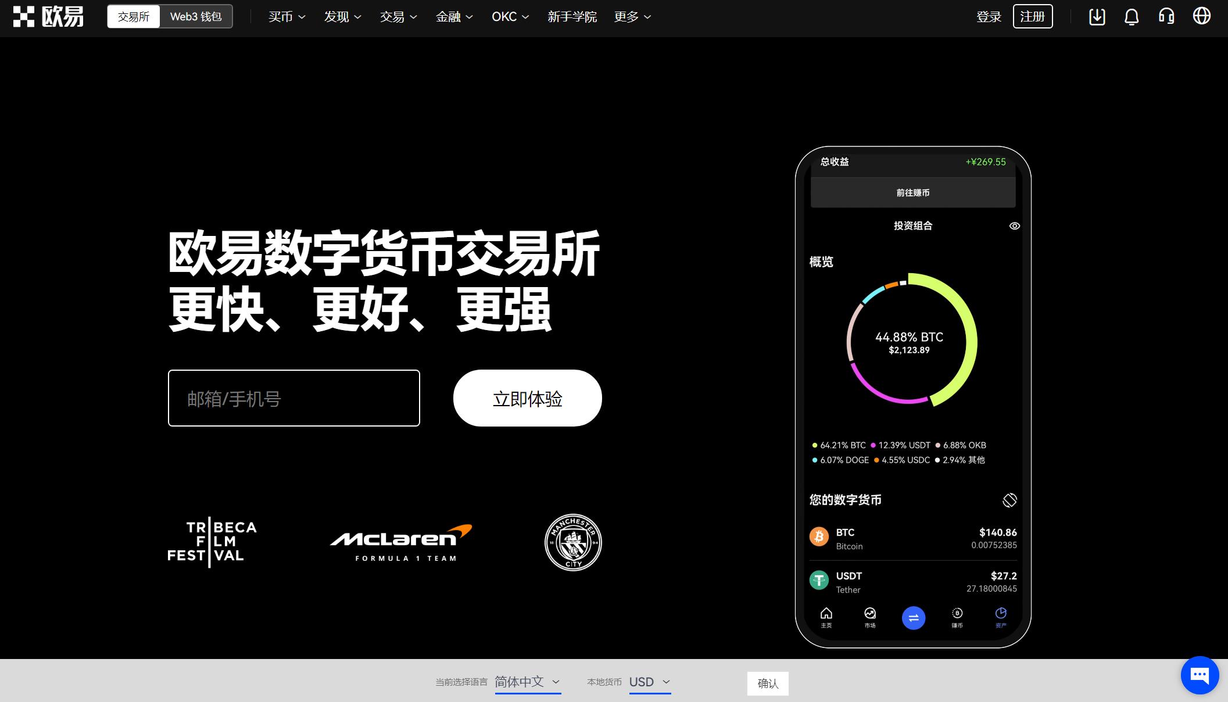Expand the 交易 dropdown menu
This screenshot has width=1228, height=702.
tap(398, 16)
